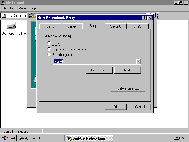Switch to the Basic tab

(x=50, y=26)
